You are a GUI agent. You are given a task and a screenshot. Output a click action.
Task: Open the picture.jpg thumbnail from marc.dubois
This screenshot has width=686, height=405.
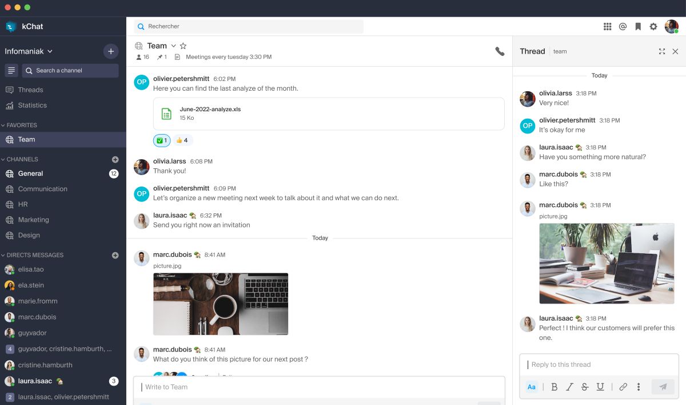coord(220,303)
